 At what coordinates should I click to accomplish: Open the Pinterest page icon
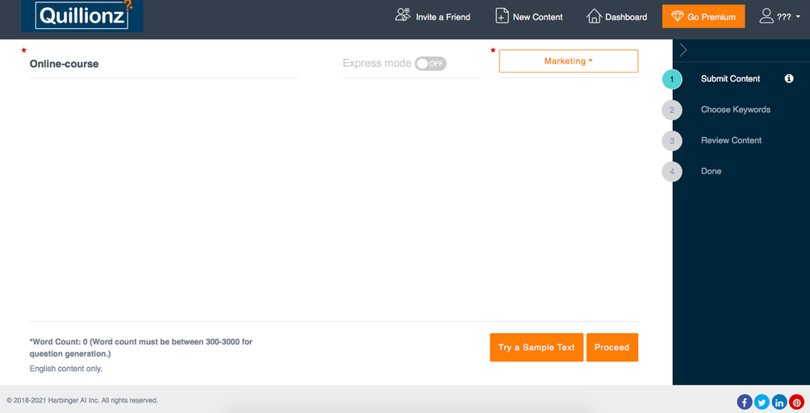[x=796, y=402]
